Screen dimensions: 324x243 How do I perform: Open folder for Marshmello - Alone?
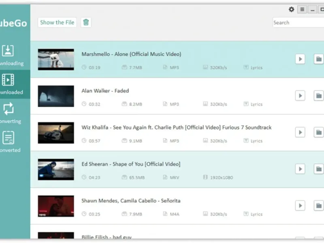319,59
